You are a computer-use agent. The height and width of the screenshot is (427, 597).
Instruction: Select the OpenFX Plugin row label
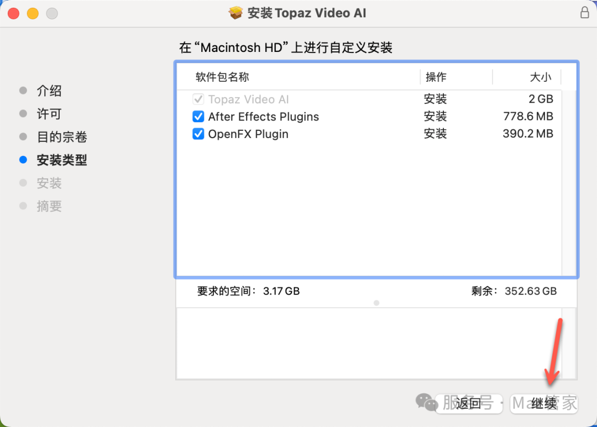(248, 134)
